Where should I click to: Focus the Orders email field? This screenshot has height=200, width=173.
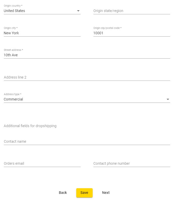point(42,163)
